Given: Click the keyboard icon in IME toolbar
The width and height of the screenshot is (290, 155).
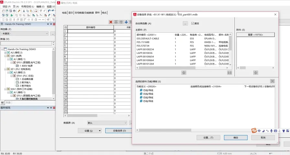Looking at the screenshot, I should click(x=275, y=131).
